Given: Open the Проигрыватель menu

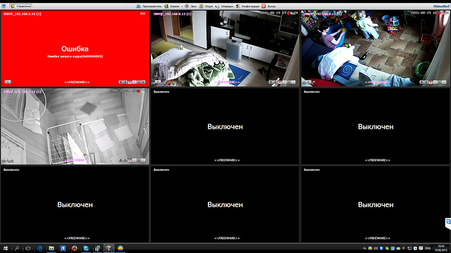Looking at the screenshot, I should pos(152,6).
